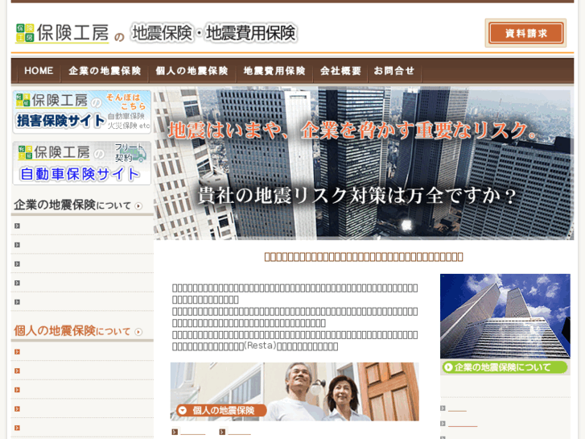Go to 地震費用保険 navigation item

point(274,71)
